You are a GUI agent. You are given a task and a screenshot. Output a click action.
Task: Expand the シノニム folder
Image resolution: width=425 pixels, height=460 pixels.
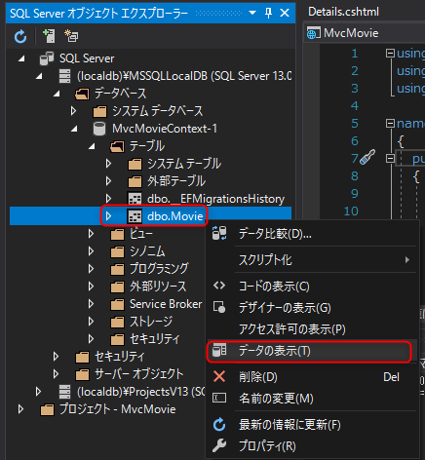(91, 251)
